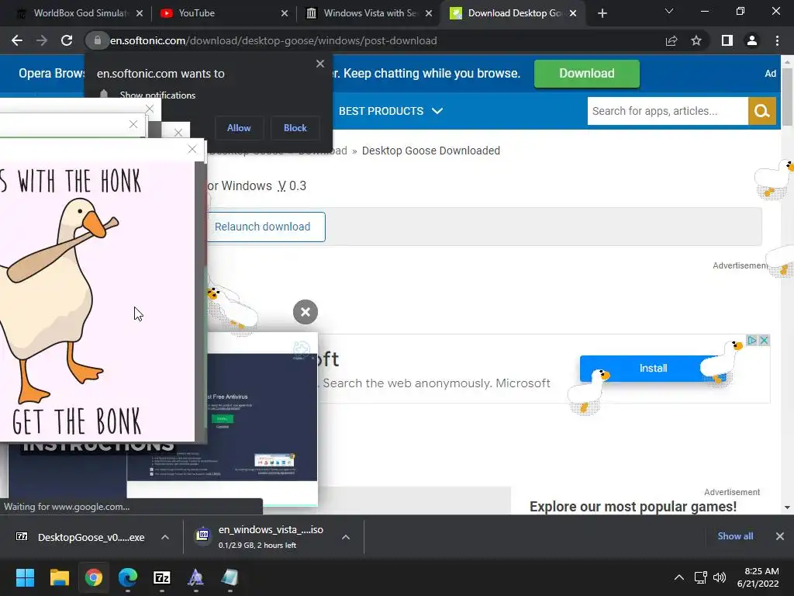This screenshot has height=596, width=794.
Task: Show hidden system tray icons
Action: [679, 577]
